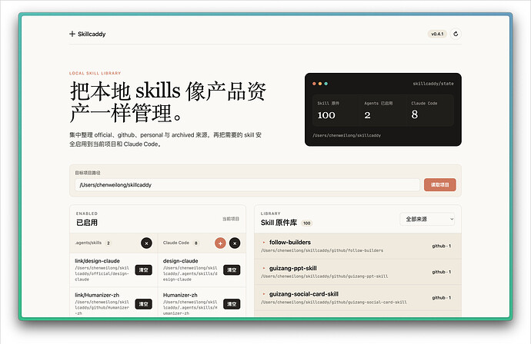Click the Skillcaddy plus logo icon

72,34
